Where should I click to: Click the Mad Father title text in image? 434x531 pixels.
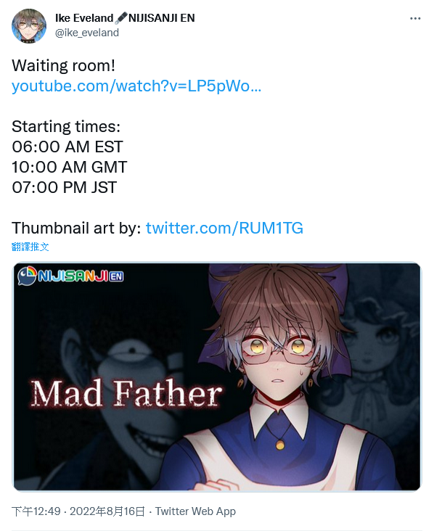[x=126, y=393]
